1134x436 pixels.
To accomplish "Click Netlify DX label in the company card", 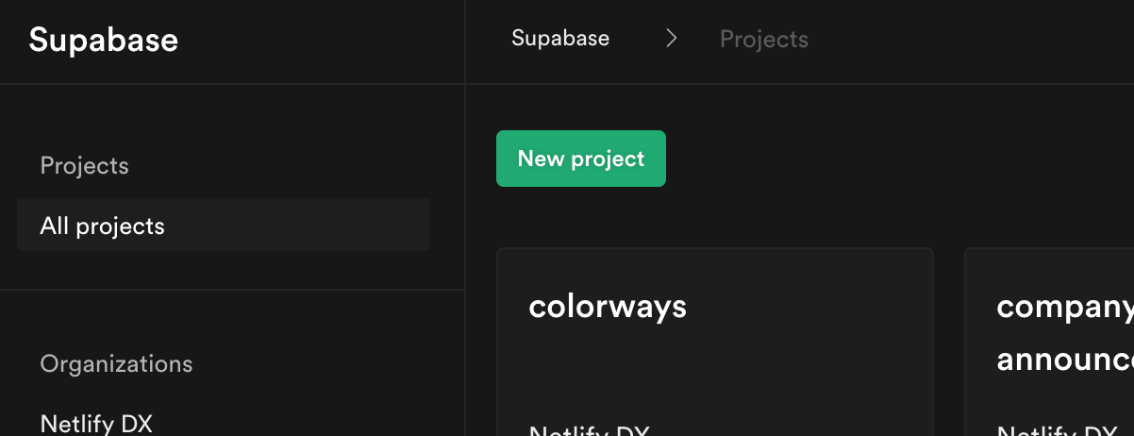I will (x=1057, y=430).
